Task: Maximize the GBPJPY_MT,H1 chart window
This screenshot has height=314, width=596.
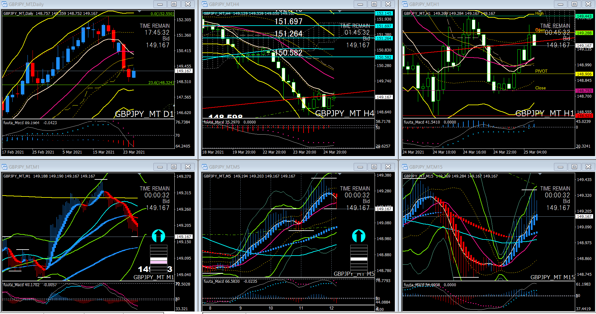Action: coord(574,4)
